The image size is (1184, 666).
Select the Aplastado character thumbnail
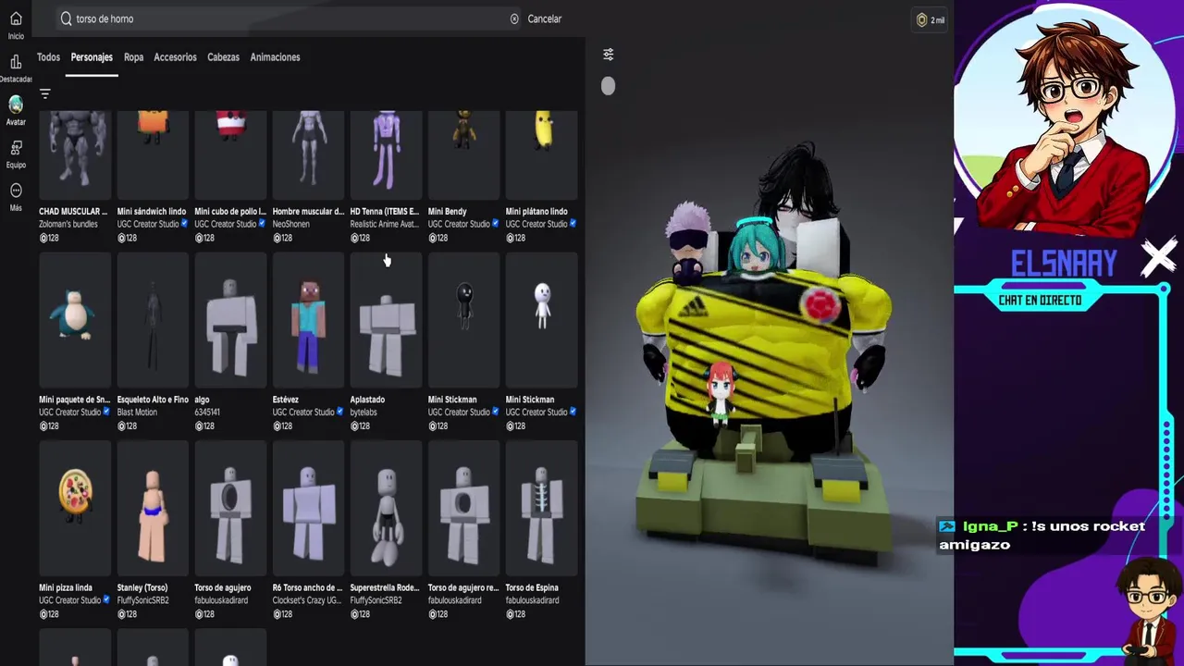click(x=386, y=320)
